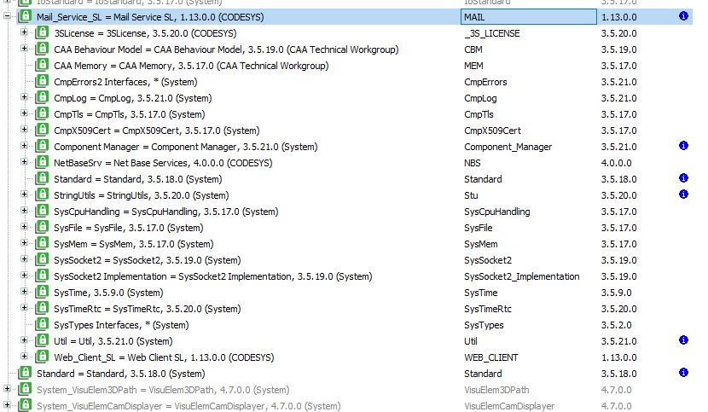Click the green lock icon for NetBaseSrv

coord(42,163)
